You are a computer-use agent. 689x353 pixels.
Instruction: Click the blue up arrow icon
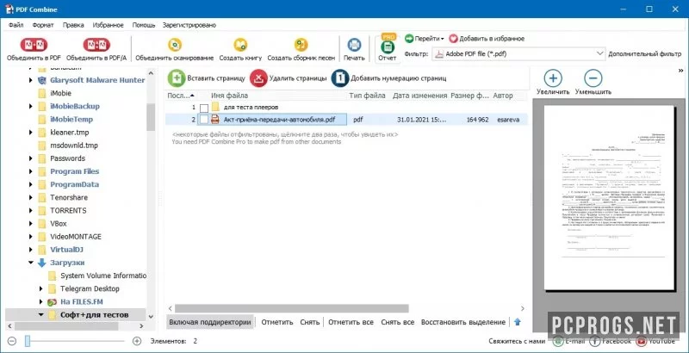tap(518, 322)
